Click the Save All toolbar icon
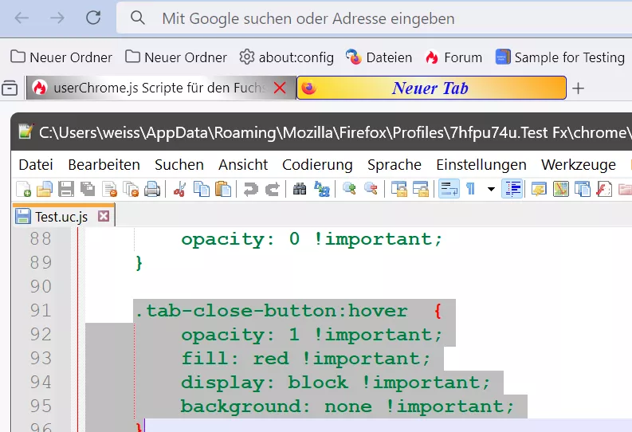632x432 pixels. [88, 189]
